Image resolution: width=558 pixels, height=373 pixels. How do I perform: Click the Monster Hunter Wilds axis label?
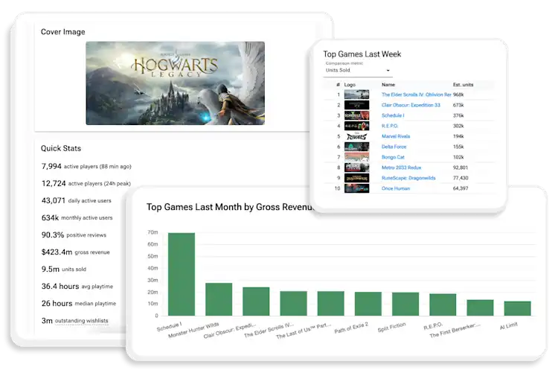193,331
